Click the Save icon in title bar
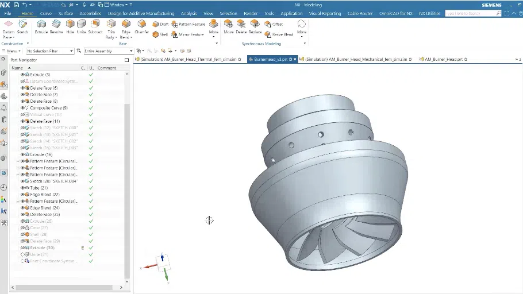Viewport: 523px width, 294px height. 17,5
